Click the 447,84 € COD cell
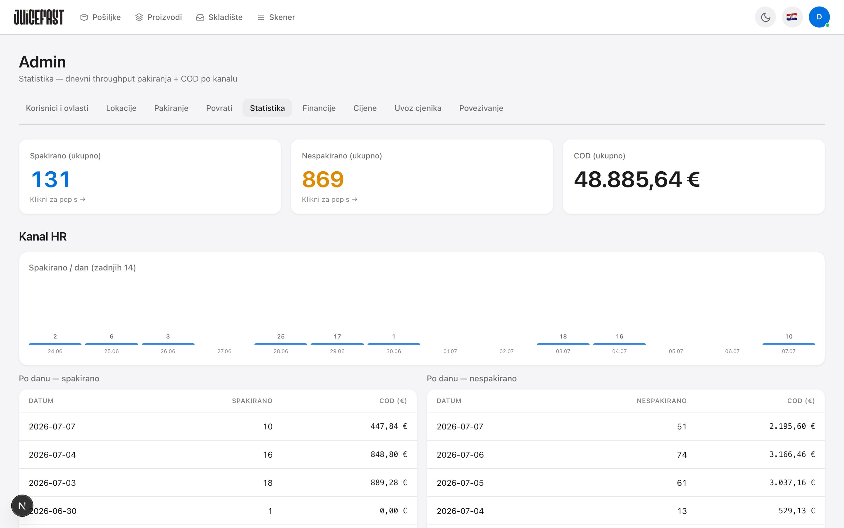This screenshot has height=528, width=844. pyautogui.click(x=389, y=426)
